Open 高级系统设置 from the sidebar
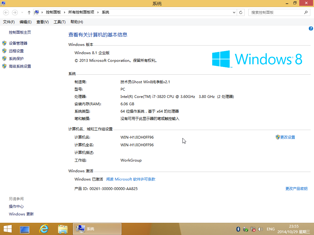The image size is (314, 235). (x=20, y=66)
